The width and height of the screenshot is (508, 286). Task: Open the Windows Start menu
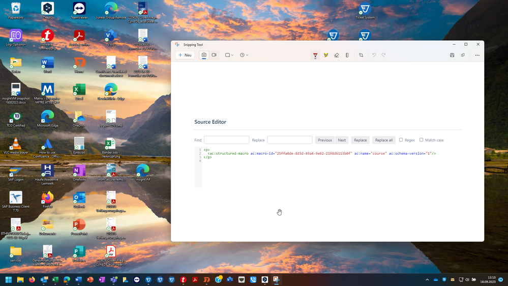coord(9,280)
